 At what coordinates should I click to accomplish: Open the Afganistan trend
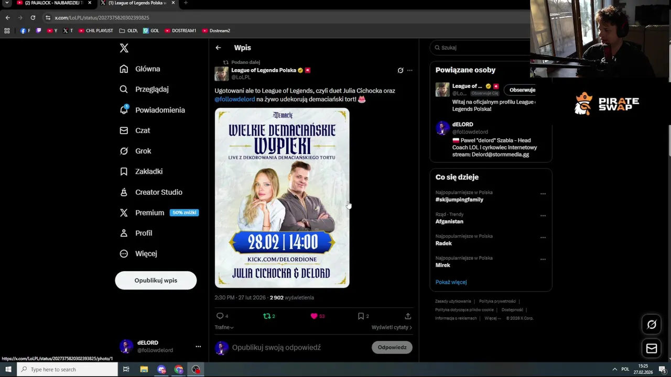pyautogui.click(x=449, y=221)
